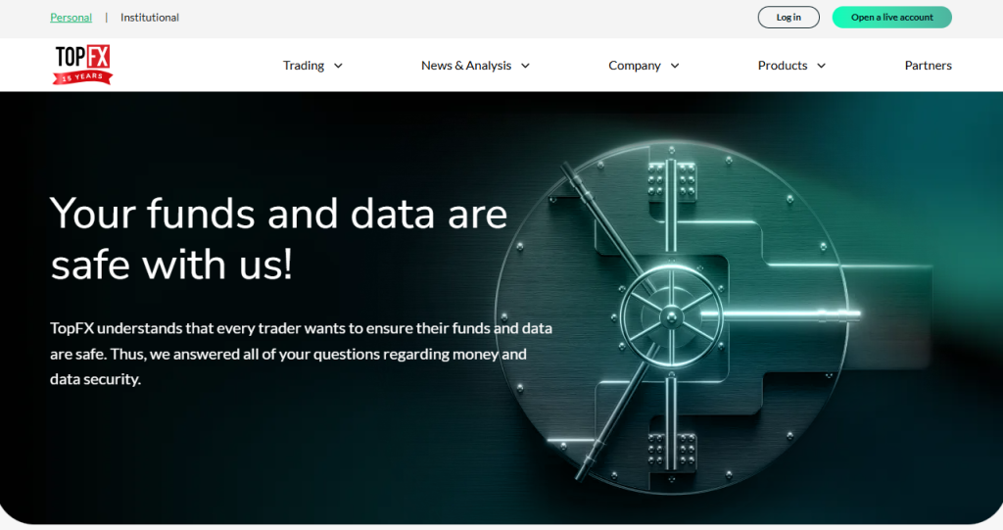The image size is (1003, 530).
Task: Click the 15 Years ribbon badge
Action: tap(82, 76)
